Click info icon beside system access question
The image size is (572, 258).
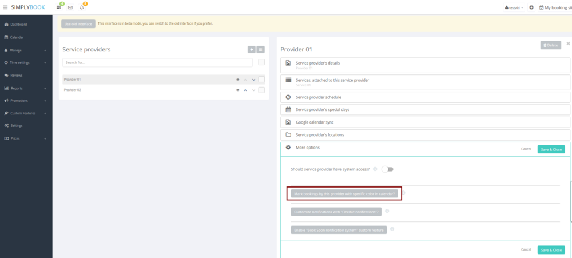[x=375, y=169]
